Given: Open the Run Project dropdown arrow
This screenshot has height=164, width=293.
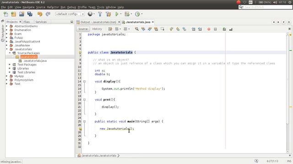Looking at the screenshot, I should (x=121, y=14).
